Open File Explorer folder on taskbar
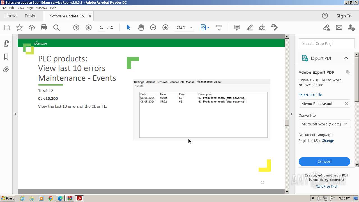359x202 pixels. [x=32, y=198]
